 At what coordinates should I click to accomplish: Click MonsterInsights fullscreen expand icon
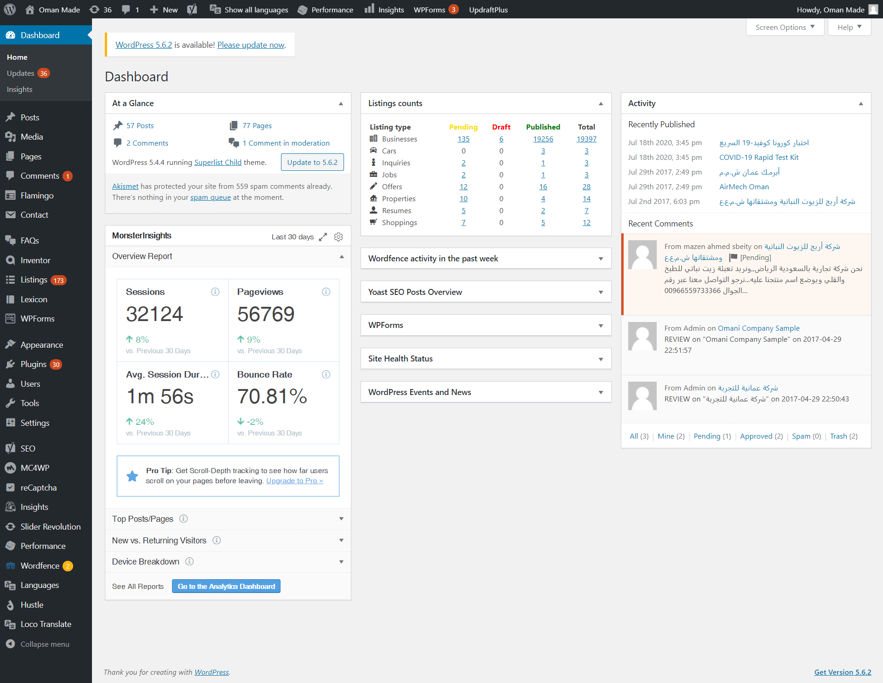tap(323, 237)
